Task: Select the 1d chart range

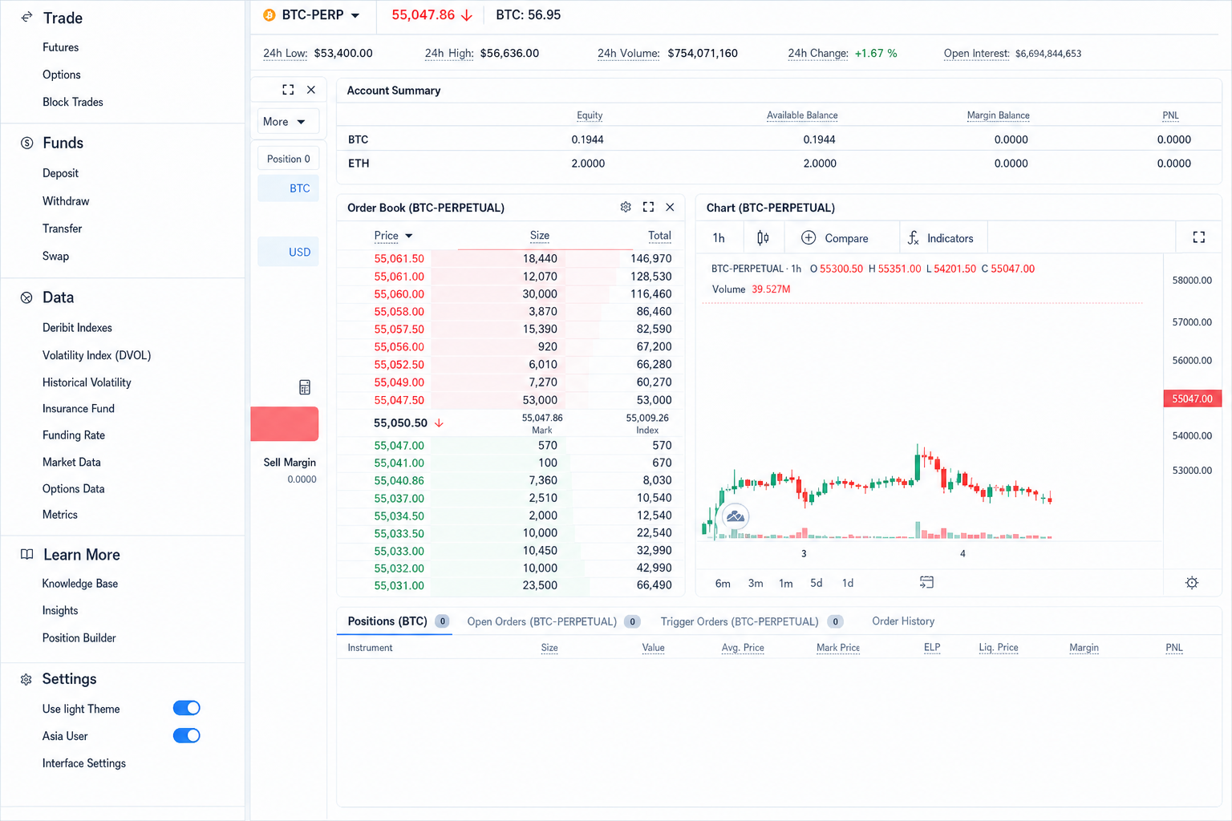Action: tap(848, 583)
